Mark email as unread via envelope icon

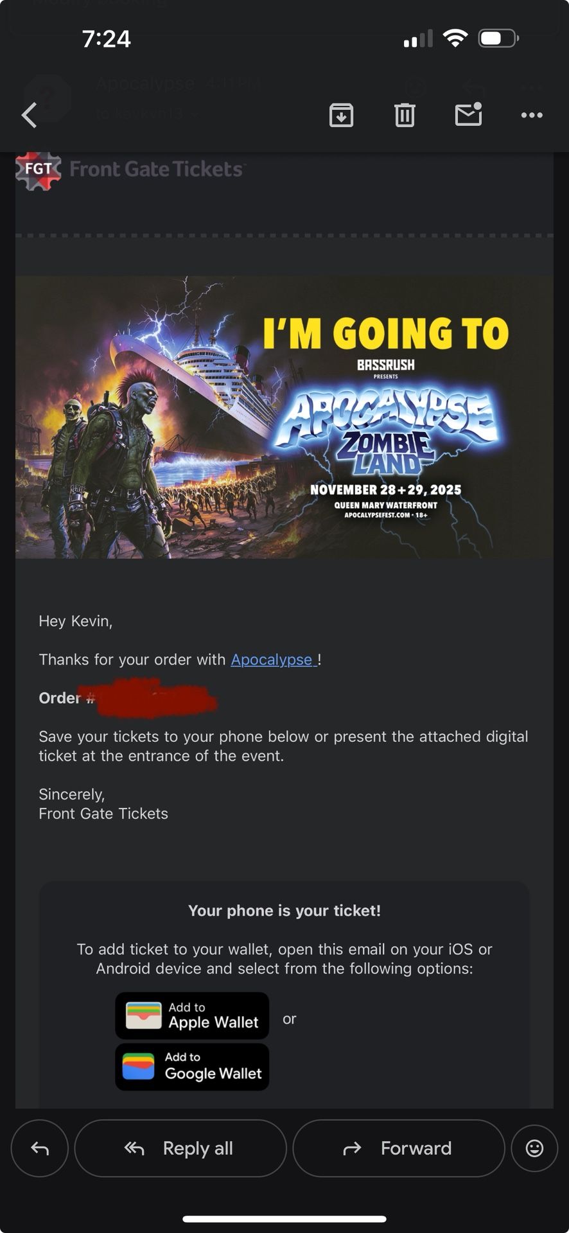click(469, 114)
